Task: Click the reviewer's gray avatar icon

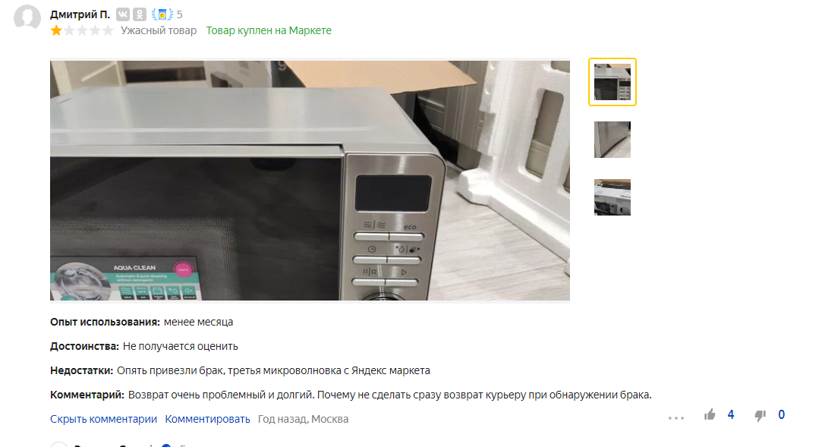Action: (27, 18)
